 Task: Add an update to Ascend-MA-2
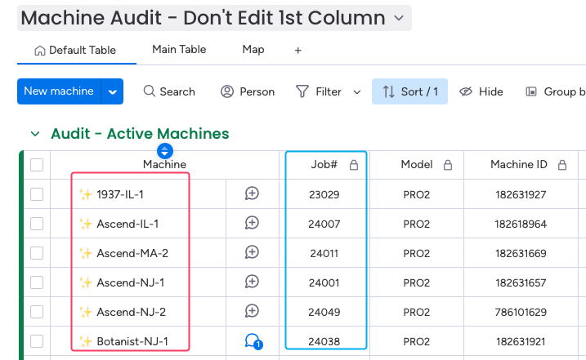click(x=253, y=253)
